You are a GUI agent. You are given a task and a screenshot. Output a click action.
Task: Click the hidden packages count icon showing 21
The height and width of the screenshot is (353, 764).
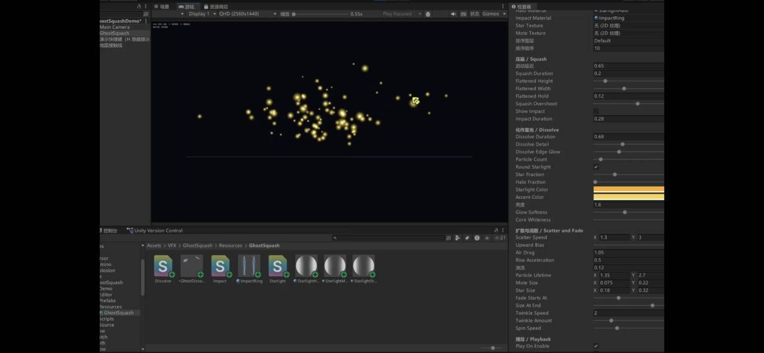500,238
